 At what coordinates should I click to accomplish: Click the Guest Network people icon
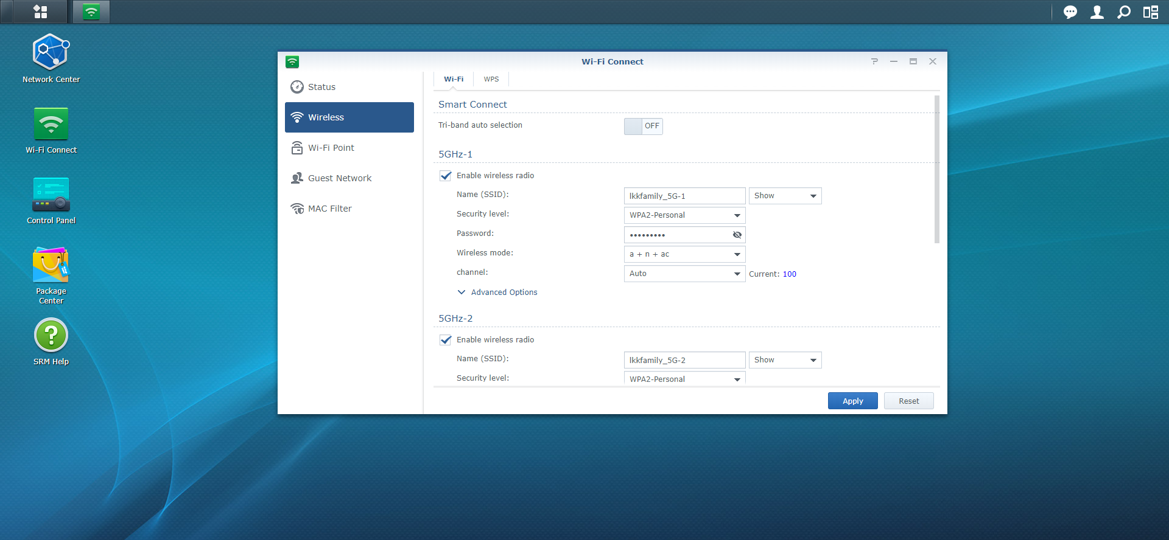pos(297,178)
